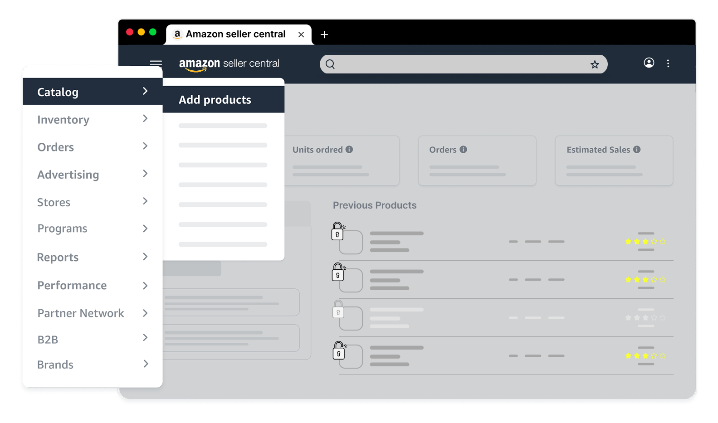Click the Previous Products heading
The height and width of the screenshot is (423, 718).
click(375, 205)
